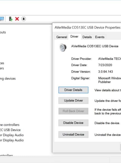121x163 pixels.
Task: Click the monitor scan toolbar icon
Action: pyautogui.click(x=2, y=19)
